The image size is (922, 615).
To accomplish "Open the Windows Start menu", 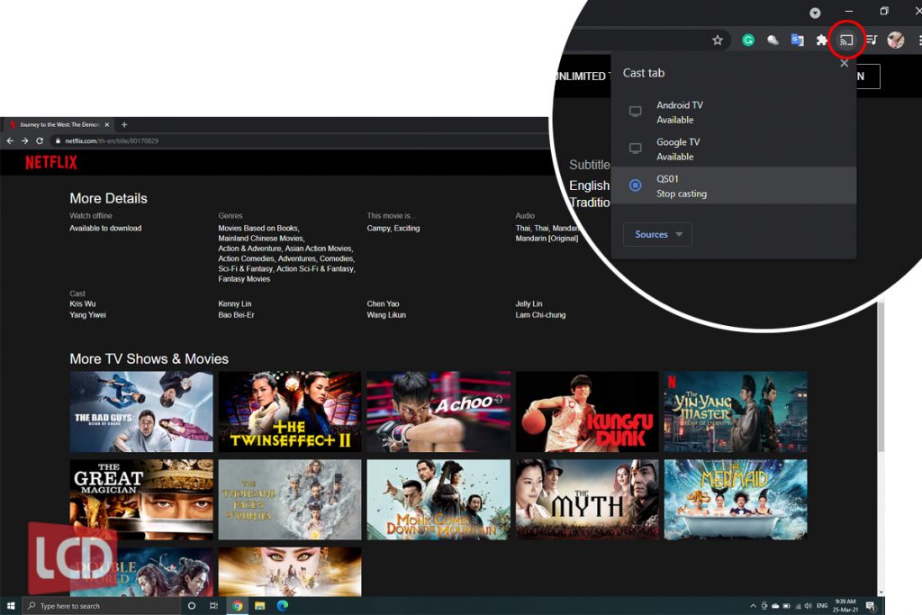I will pos(10,606).
